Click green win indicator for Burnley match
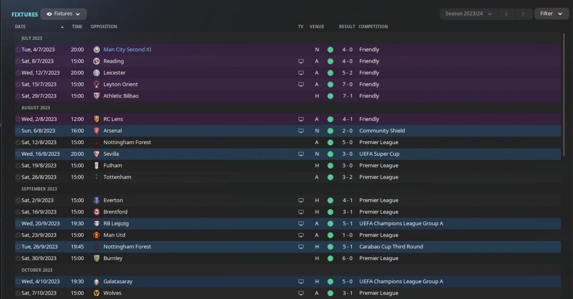Viewport: 573px width, 299px height. [330, 258]
